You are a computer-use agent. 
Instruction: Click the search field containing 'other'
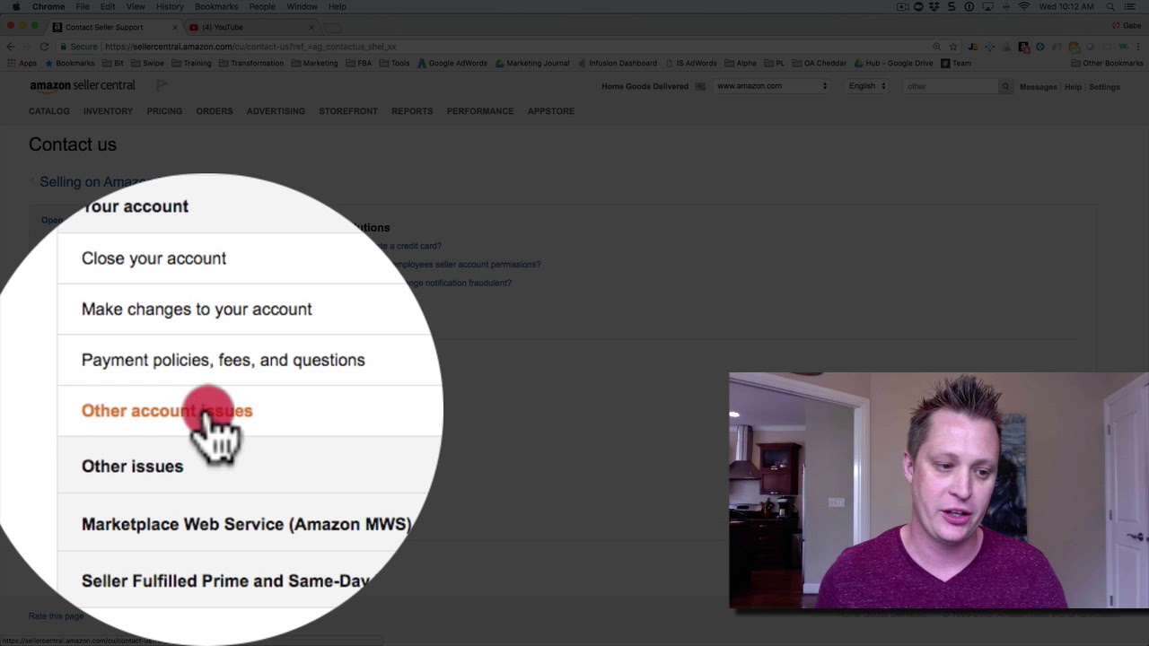[952, 86]
